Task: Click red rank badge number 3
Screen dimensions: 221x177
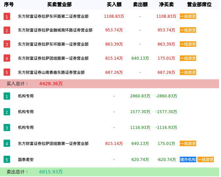Action: tap(7, 44)
